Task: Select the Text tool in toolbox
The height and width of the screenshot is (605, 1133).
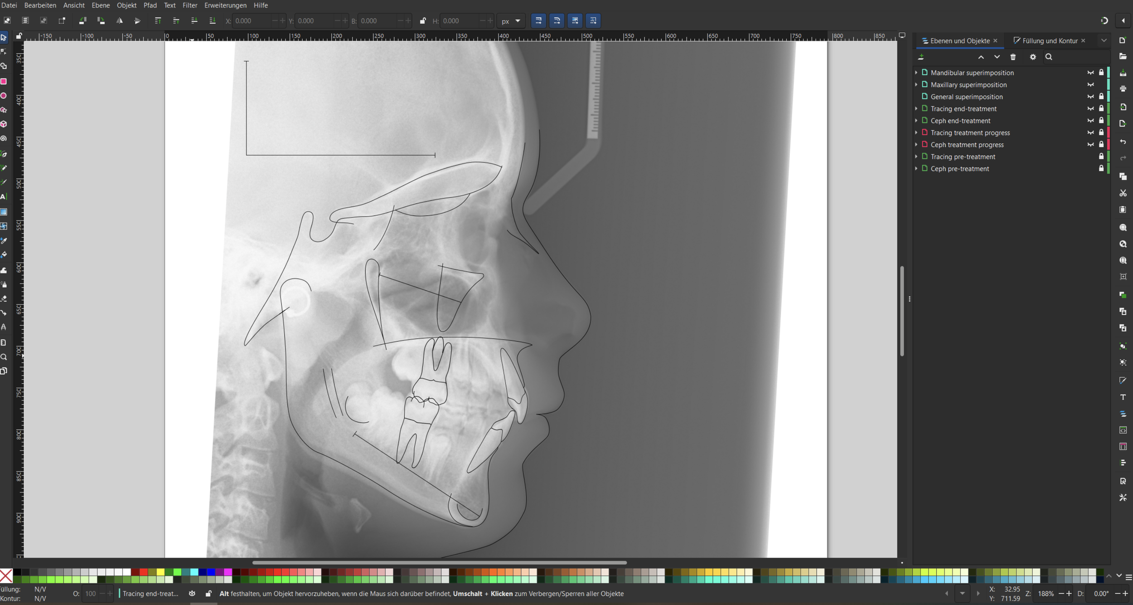Action: point(4,197)
